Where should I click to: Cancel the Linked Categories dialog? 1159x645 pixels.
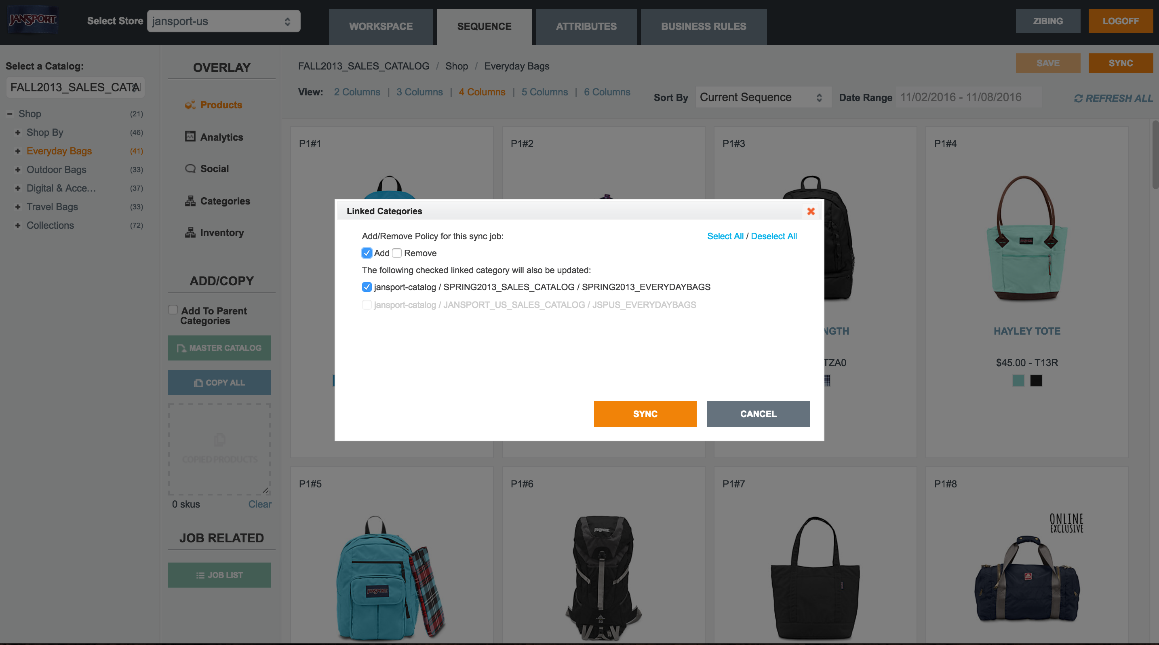tap(758, 414)
